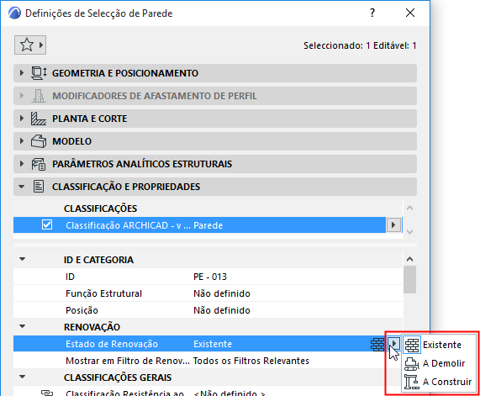Click Todos os Filtros Relevantes value

click(251, 361)
